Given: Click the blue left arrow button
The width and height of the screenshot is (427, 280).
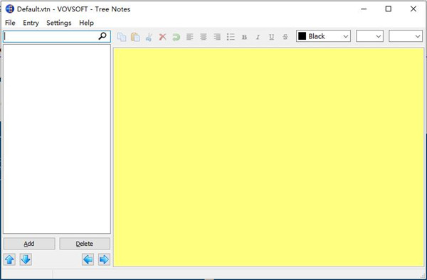Looking at the screenshot, I should tap(88, 259).
